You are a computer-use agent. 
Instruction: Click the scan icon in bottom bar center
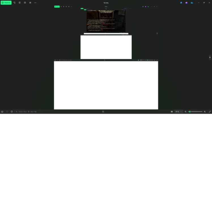coord(103,112)
